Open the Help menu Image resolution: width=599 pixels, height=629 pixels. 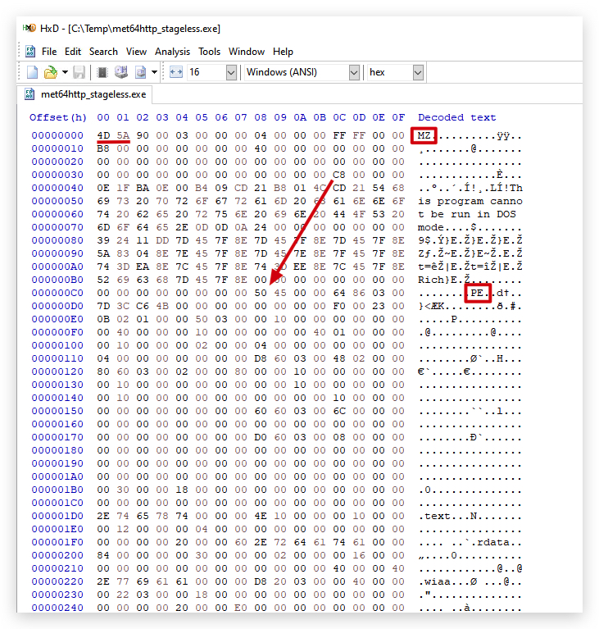click(283, 52)
